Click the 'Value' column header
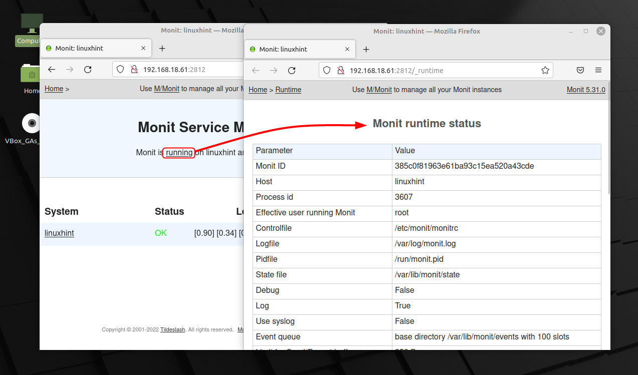The image size is (638, 375). click(x=497, y=151)
